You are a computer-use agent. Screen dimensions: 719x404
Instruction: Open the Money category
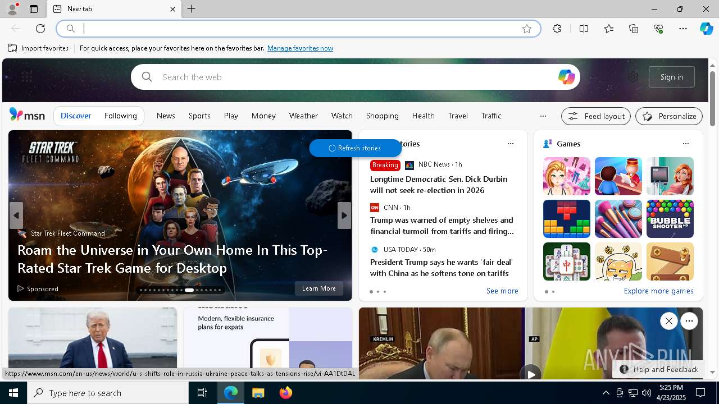[263, 116]
